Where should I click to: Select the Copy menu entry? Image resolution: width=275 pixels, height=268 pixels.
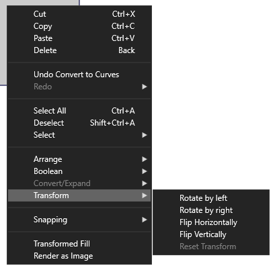[79, 26]
